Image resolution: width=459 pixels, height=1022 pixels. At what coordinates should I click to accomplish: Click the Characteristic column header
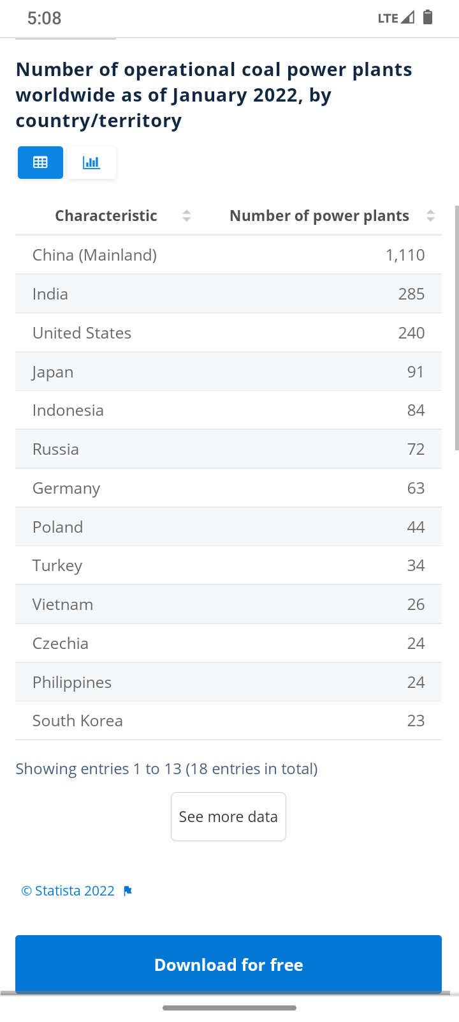[106, 216]
